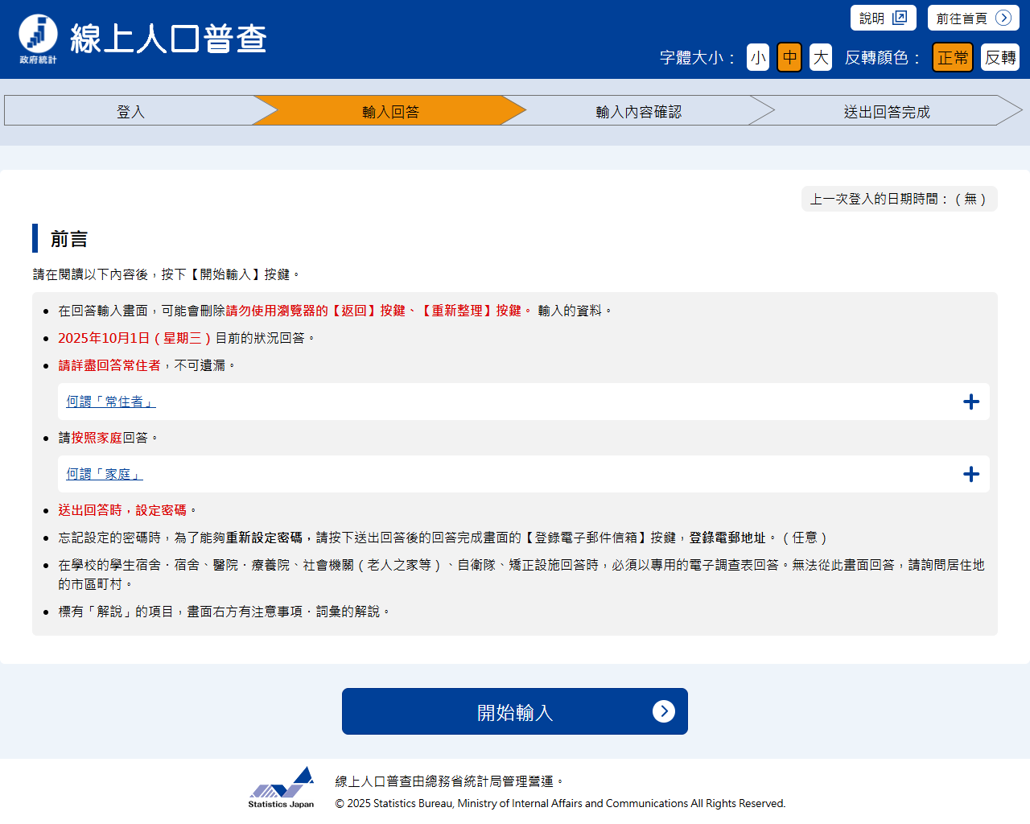1030x824 pixels.
Task: Set font size to 中
Action: click(789, 57)
